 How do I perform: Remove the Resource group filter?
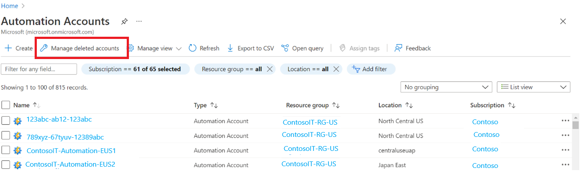pos(270,69)
